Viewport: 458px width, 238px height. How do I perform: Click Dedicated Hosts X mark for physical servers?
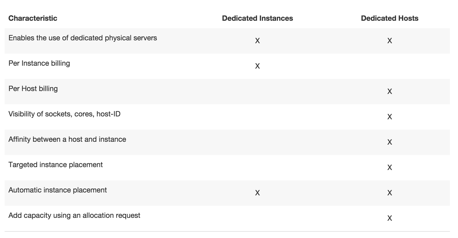click(389, 41)
